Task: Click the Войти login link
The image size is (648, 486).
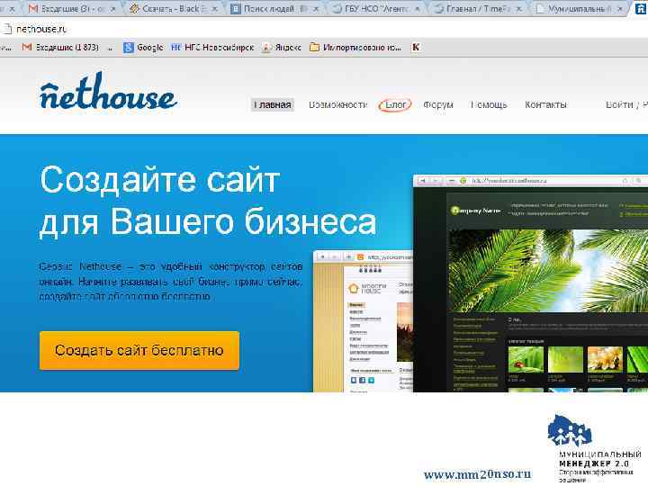Action: [619, 105]
